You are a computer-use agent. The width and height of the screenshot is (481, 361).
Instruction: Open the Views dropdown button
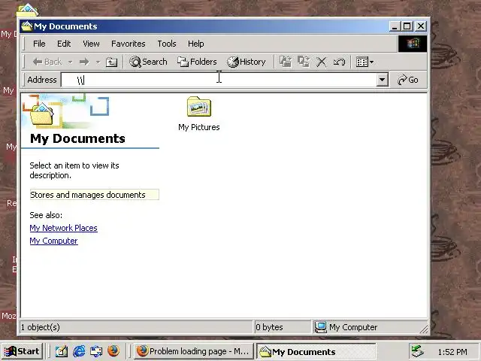click(365, 62)
